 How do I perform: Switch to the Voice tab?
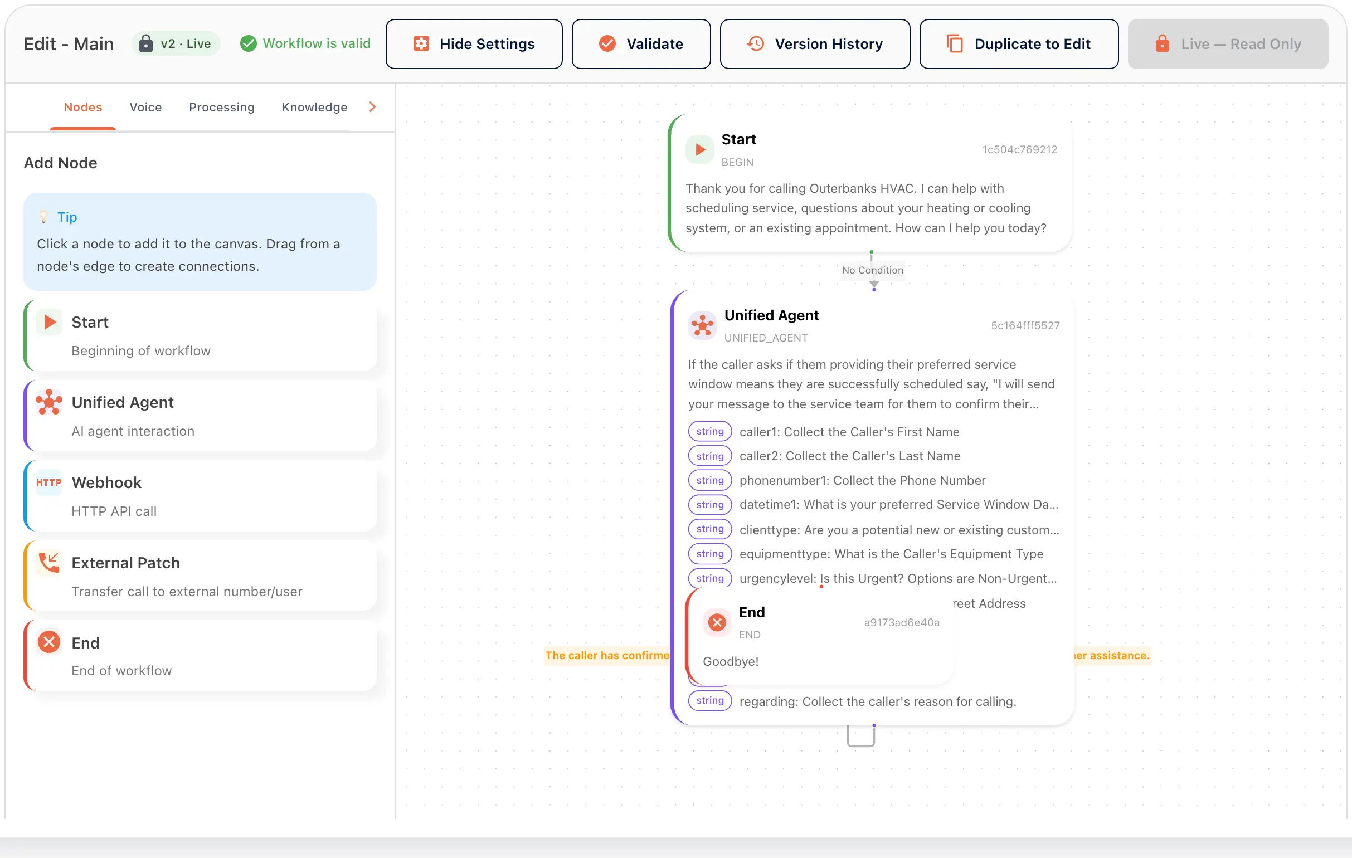coord(145,107)
